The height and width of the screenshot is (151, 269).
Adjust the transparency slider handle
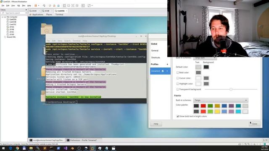pyautogui.click(x=231, y=89)
